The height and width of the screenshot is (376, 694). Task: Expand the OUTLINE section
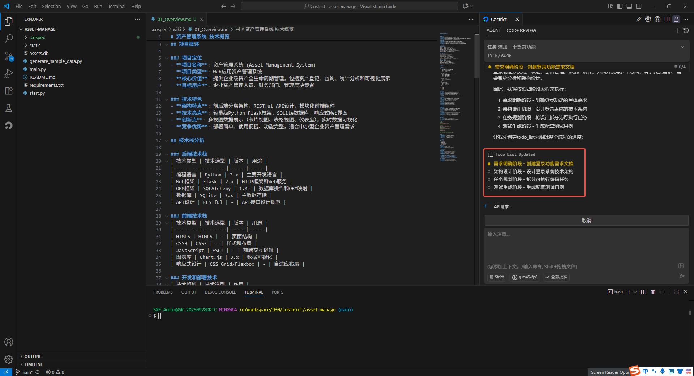33,356
